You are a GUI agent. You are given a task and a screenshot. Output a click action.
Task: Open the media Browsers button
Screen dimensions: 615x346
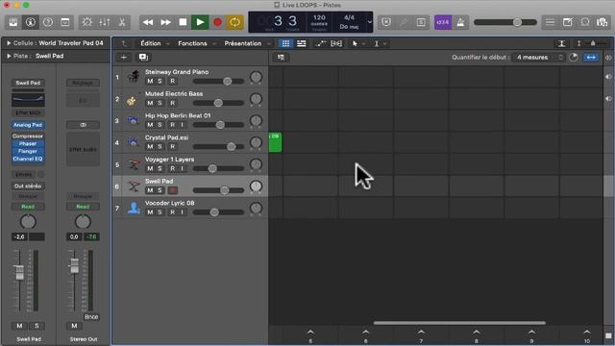603,22
